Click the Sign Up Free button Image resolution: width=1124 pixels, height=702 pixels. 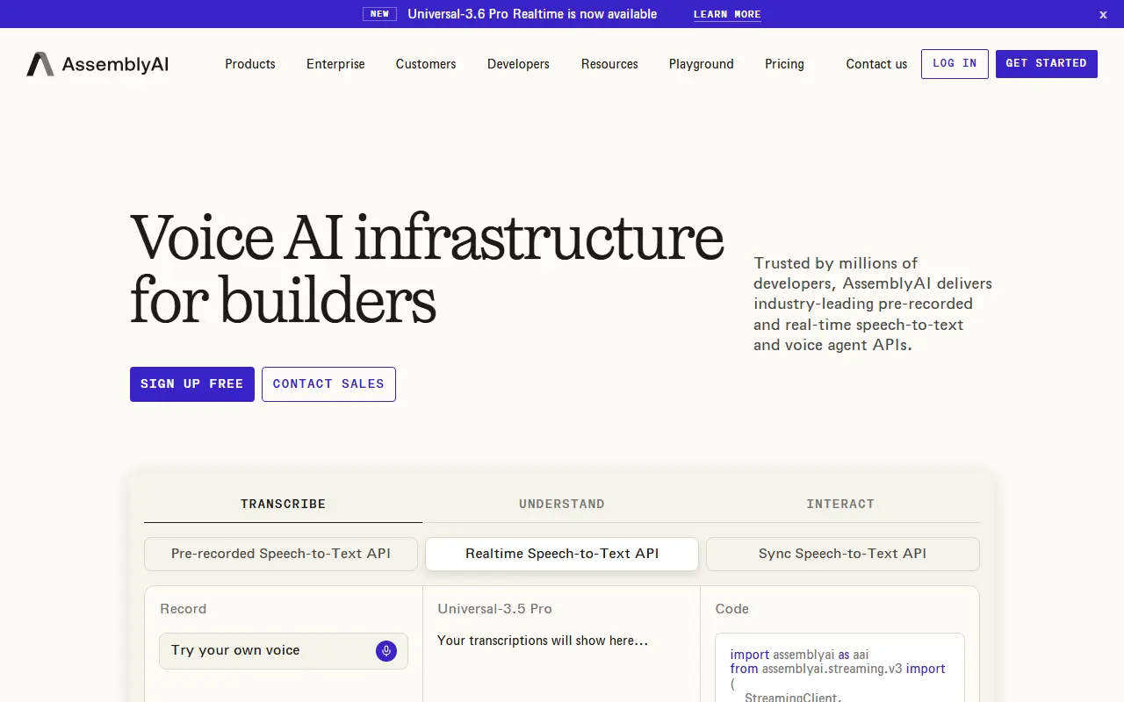(192, 384)
